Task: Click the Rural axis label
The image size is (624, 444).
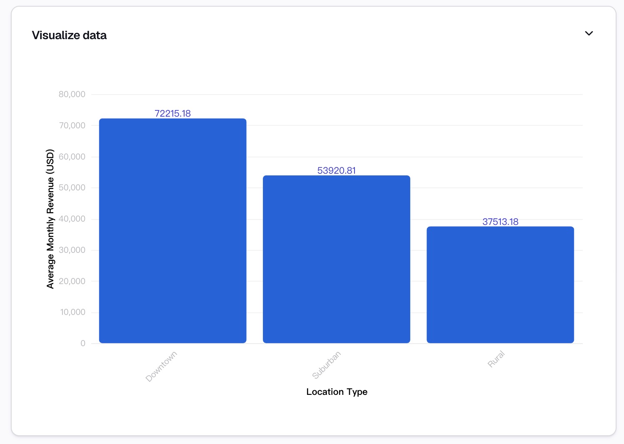Action: point(496,359)
